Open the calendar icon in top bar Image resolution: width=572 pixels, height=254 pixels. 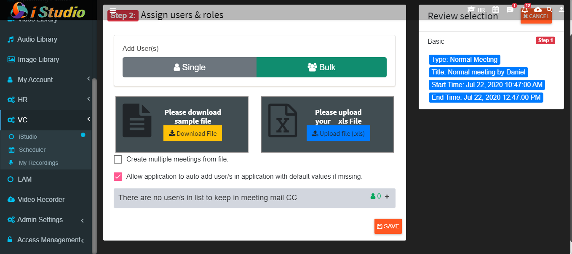496,9
